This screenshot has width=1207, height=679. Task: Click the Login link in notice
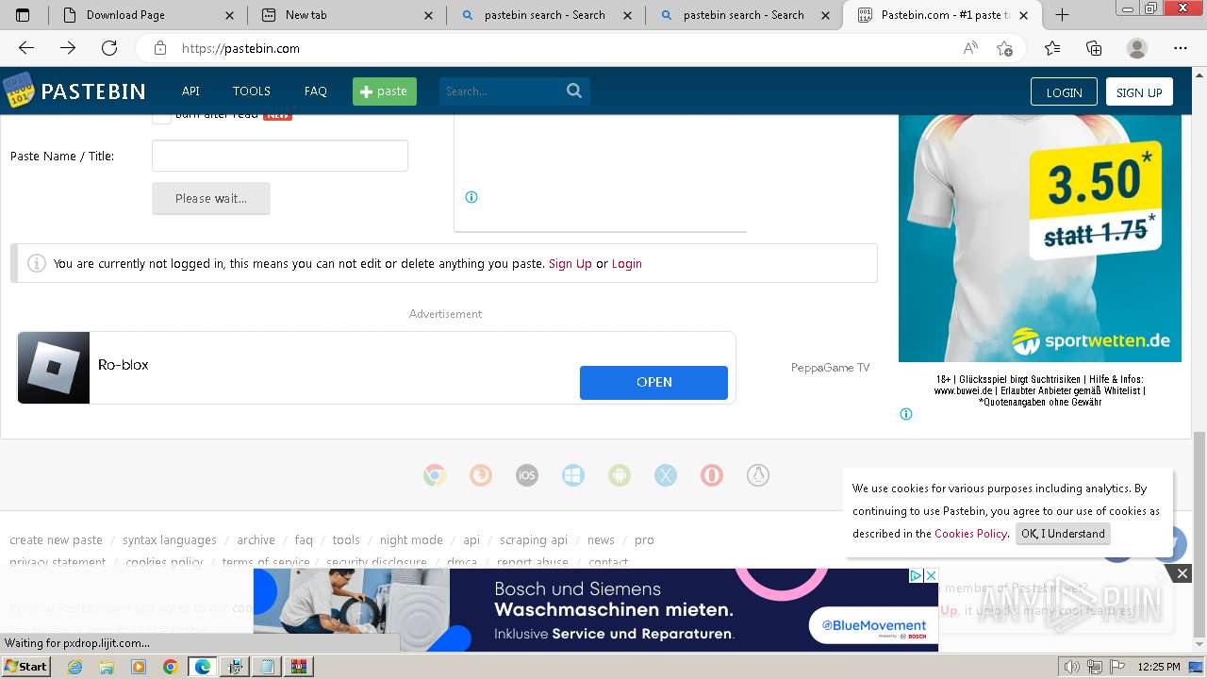click(x=627, y=263)
